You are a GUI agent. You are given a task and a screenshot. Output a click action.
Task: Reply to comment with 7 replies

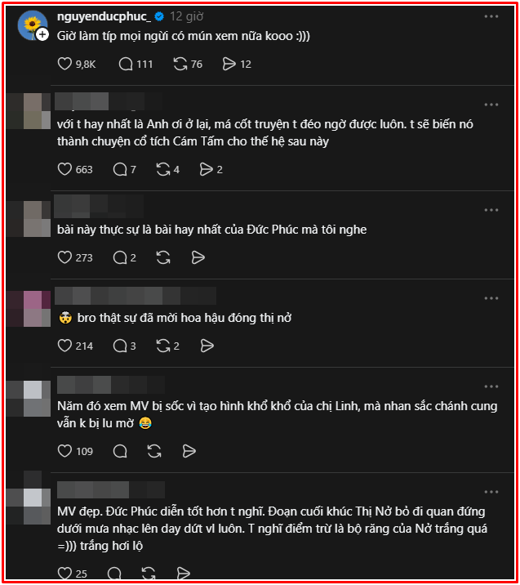(120, 169)
